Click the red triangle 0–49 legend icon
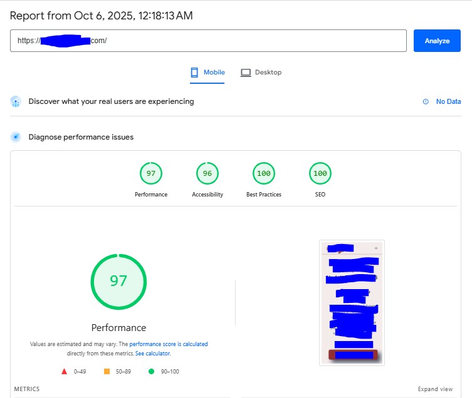This screenshot has height=398, width=472. pyautogui.click(x=64, y=371)
